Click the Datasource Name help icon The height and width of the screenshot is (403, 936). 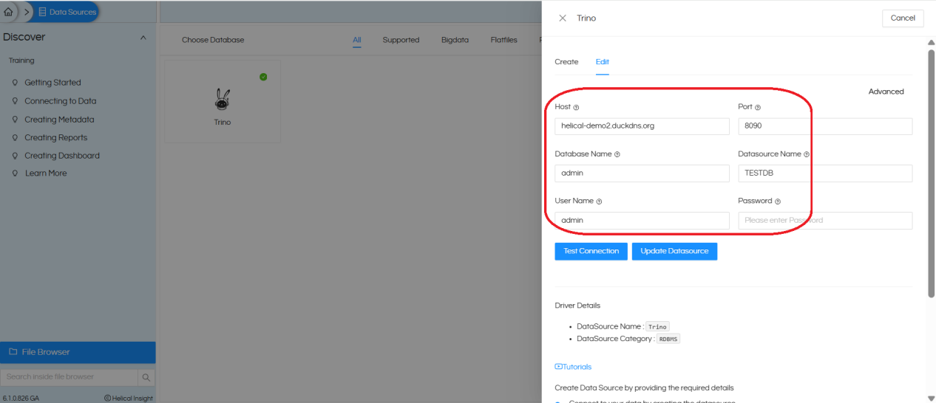[807, 155]
